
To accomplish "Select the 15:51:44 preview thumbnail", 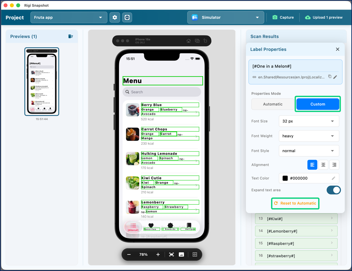I will 42,82.
